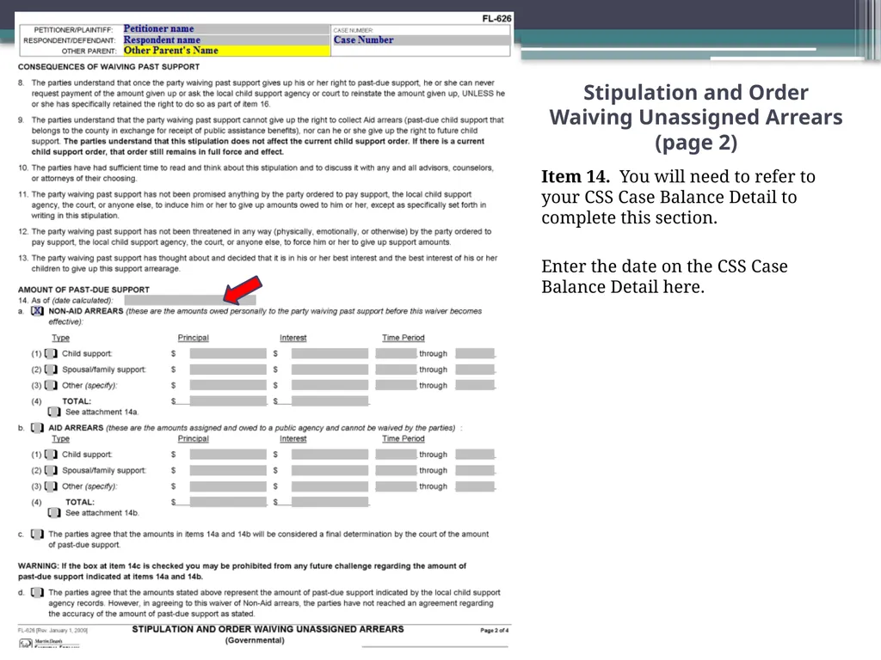Image resolution: width=881 pixels, height=660 pixels.
Task: Check Other (specify) under Aid Arrears
Action: 51,486
